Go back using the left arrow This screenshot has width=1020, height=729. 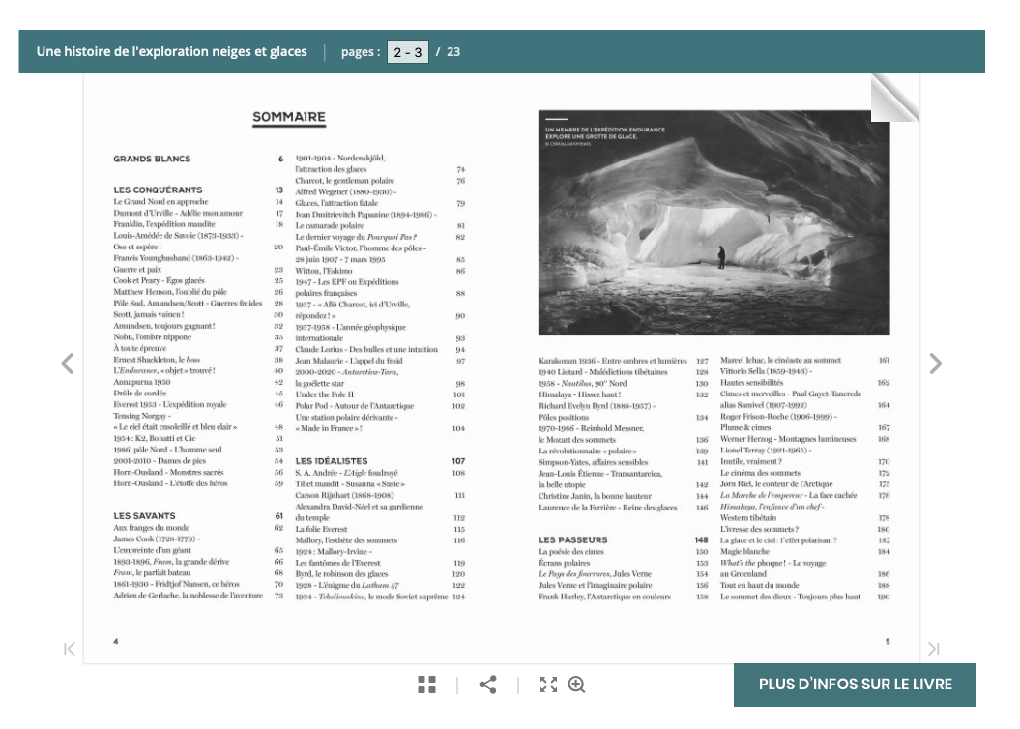coord(67,364)
